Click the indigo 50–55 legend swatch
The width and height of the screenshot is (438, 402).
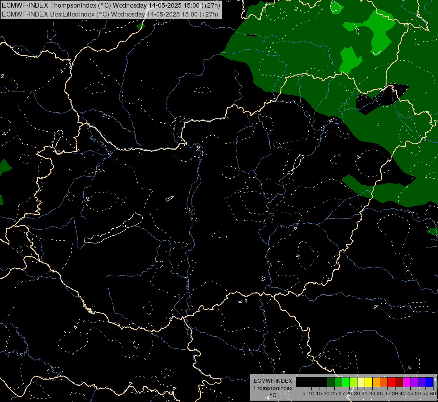point(422,382)
